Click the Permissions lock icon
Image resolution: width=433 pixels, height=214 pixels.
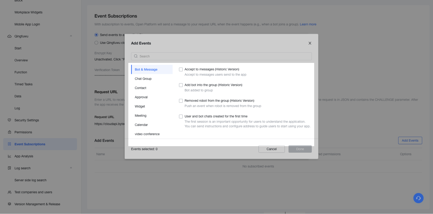(10, 132)
